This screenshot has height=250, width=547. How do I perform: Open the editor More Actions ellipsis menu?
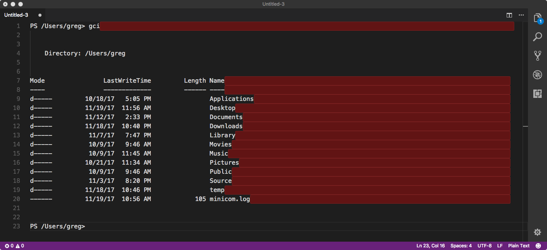pyautogui.click(x=521, y=15)
